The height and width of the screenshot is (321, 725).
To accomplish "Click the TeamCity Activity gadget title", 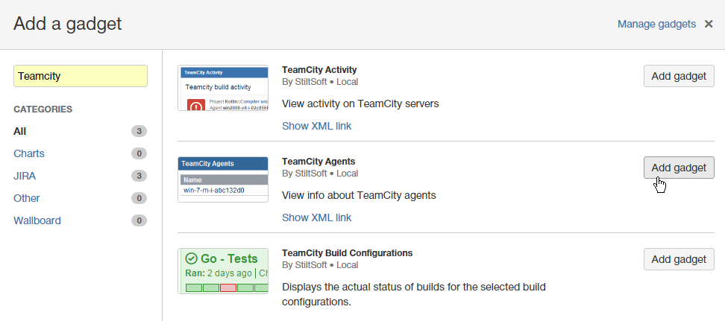I will 319,70.
